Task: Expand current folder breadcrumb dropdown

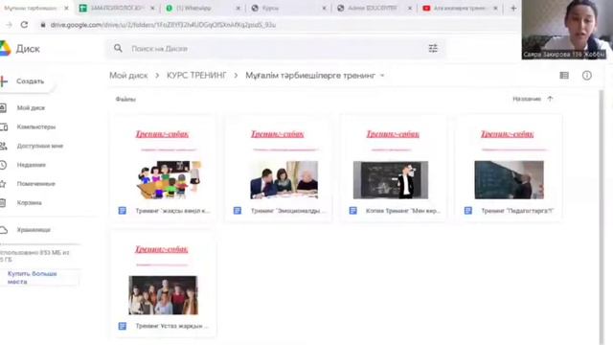Action: 382,76
